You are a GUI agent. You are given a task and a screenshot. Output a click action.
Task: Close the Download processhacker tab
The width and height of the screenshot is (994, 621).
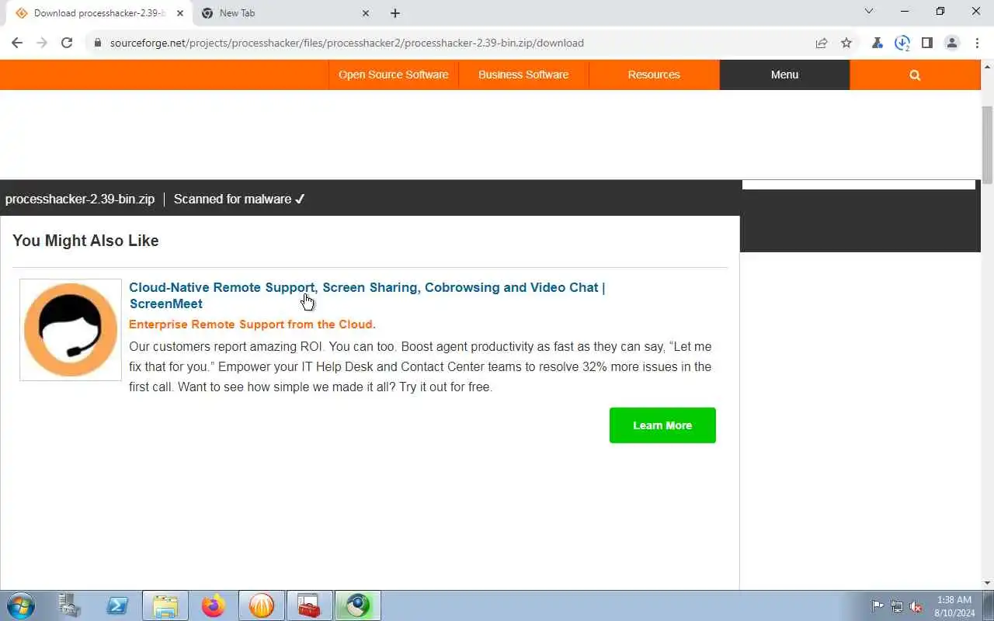180,13
